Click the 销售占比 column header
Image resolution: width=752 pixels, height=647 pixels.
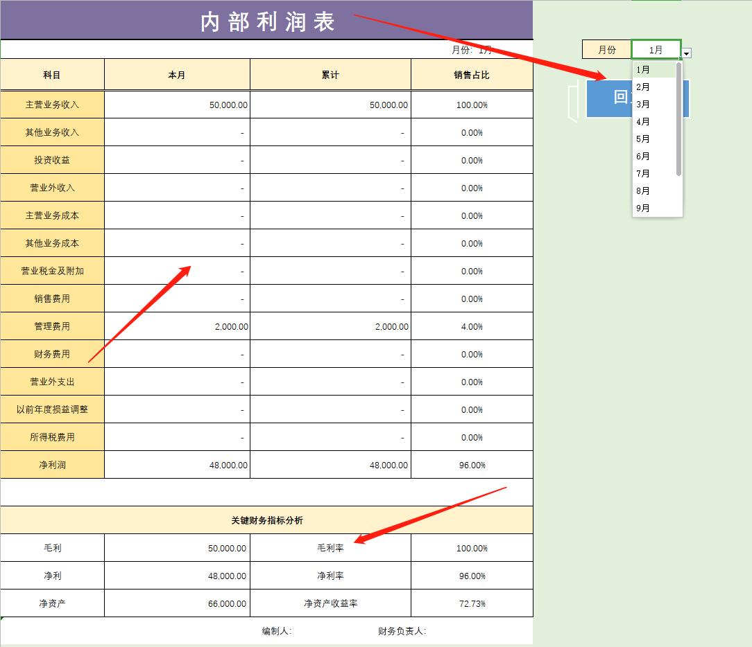pyautogui.click(x=472, y=73)
